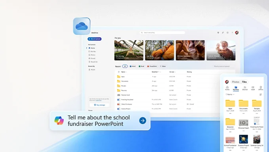Screen dimensions: 269x152
Task: Filter recent files by PowerPoint
Action: click(152, 66)
